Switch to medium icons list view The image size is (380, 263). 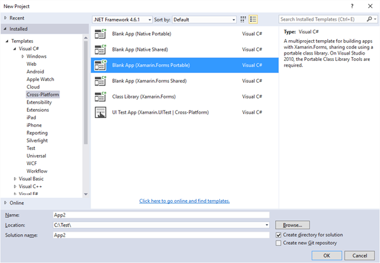(253, 19)
